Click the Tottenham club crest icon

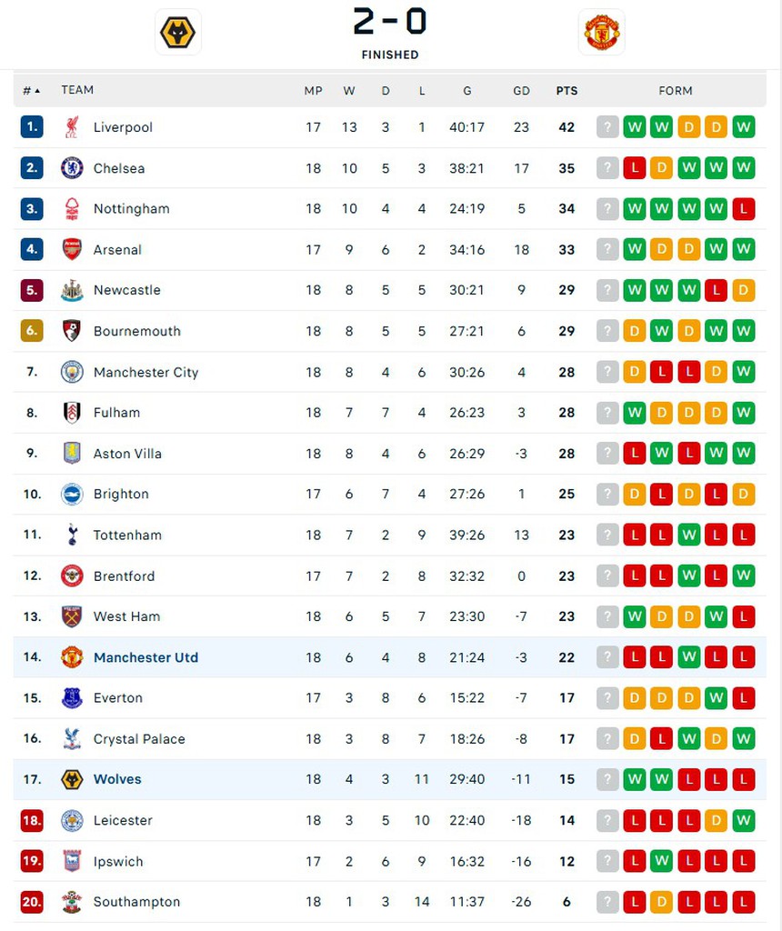coord(72,535)
